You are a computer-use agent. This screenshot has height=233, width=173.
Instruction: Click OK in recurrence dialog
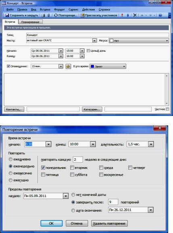[x=51, y=223]
